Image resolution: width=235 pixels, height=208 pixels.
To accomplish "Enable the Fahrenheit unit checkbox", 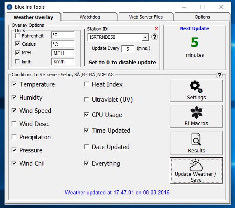I will click(17, 36).
